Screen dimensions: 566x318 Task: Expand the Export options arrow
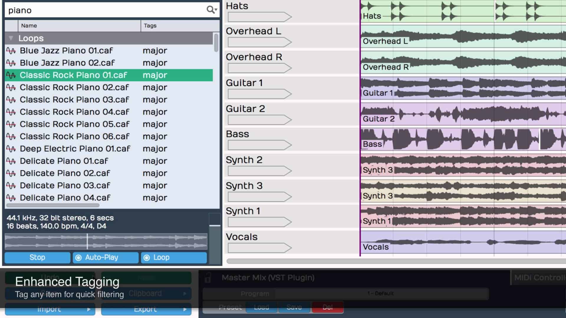pos(185,309)
